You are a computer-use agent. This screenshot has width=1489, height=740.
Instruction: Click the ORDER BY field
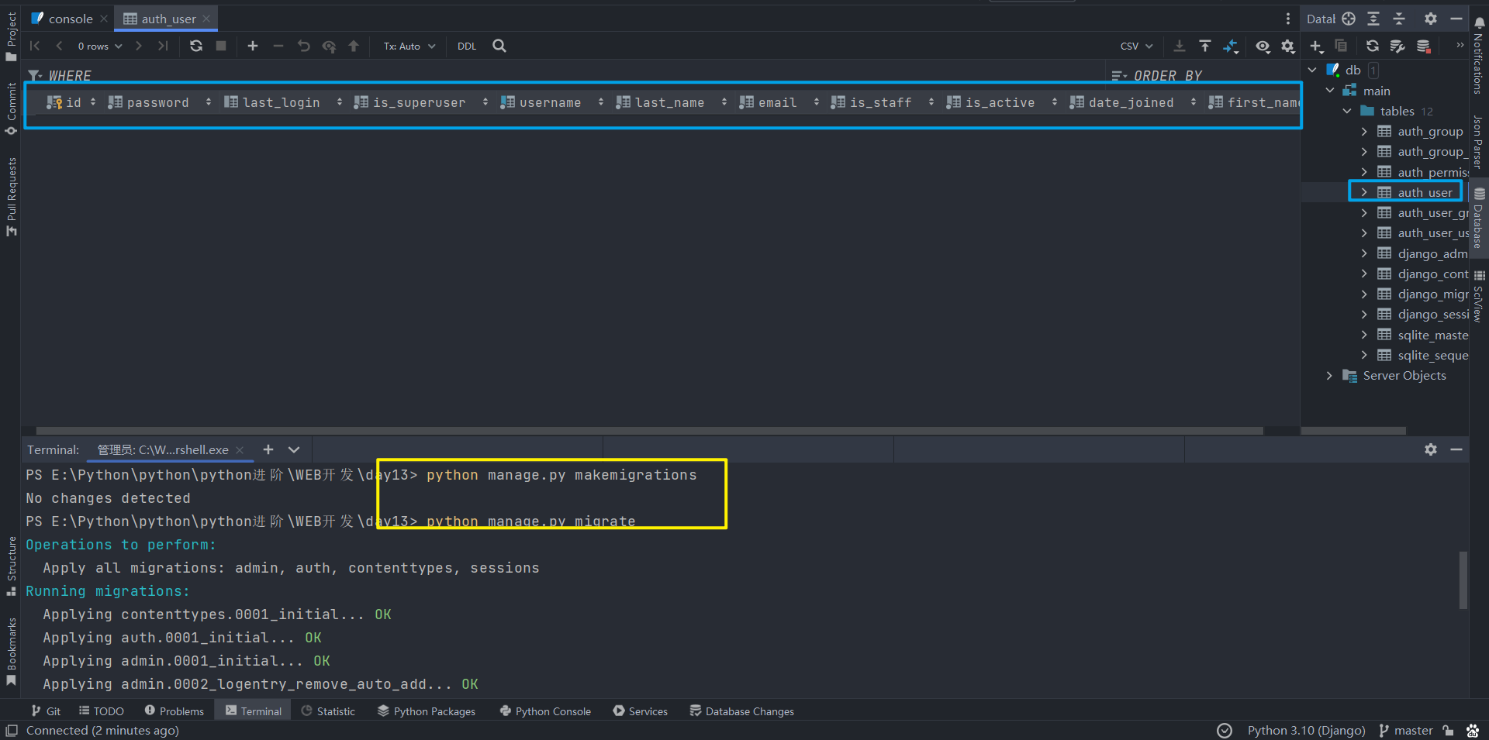coord(1202,75)
